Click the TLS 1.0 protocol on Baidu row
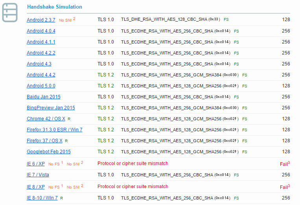 [x=106, y=97]
